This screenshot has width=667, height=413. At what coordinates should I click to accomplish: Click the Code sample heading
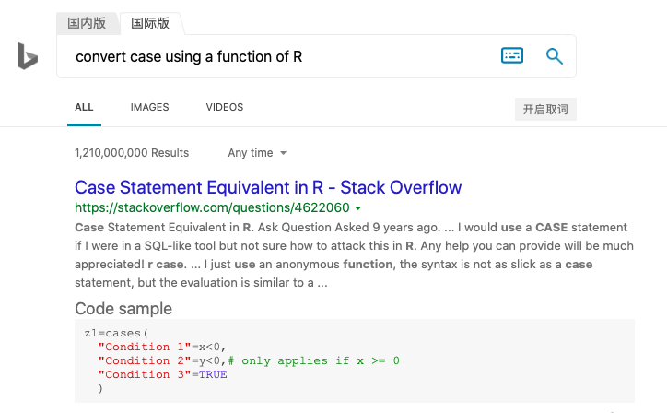(123, 308)
